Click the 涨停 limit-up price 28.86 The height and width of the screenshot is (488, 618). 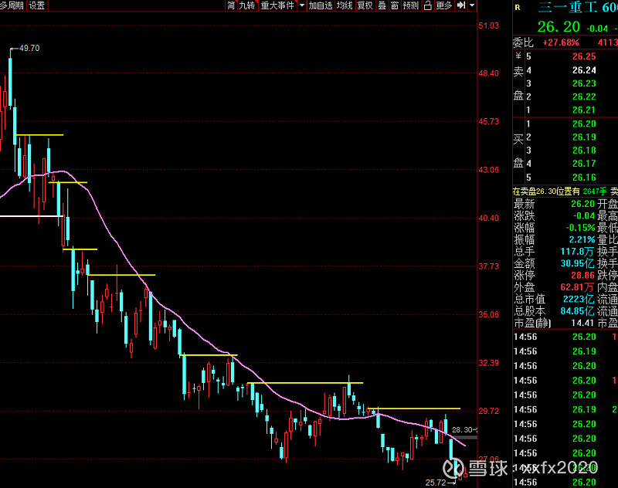coord(583,276)
